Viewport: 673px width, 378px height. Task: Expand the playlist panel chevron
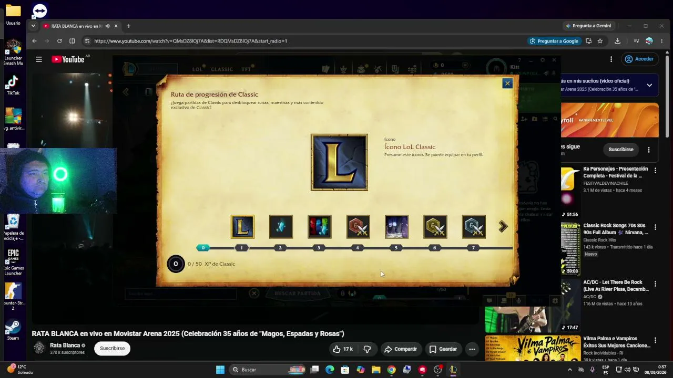pyautogui.click(x=649, y=85)
